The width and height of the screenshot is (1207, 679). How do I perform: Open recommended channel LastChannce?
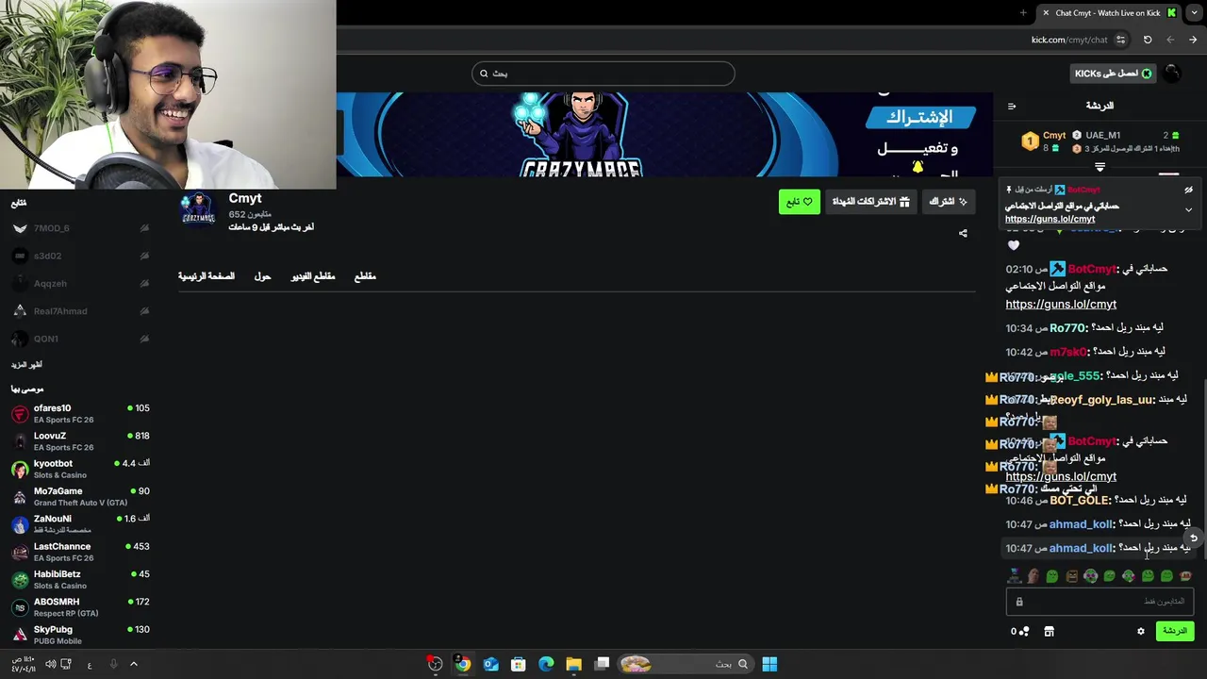coord(80,551)
